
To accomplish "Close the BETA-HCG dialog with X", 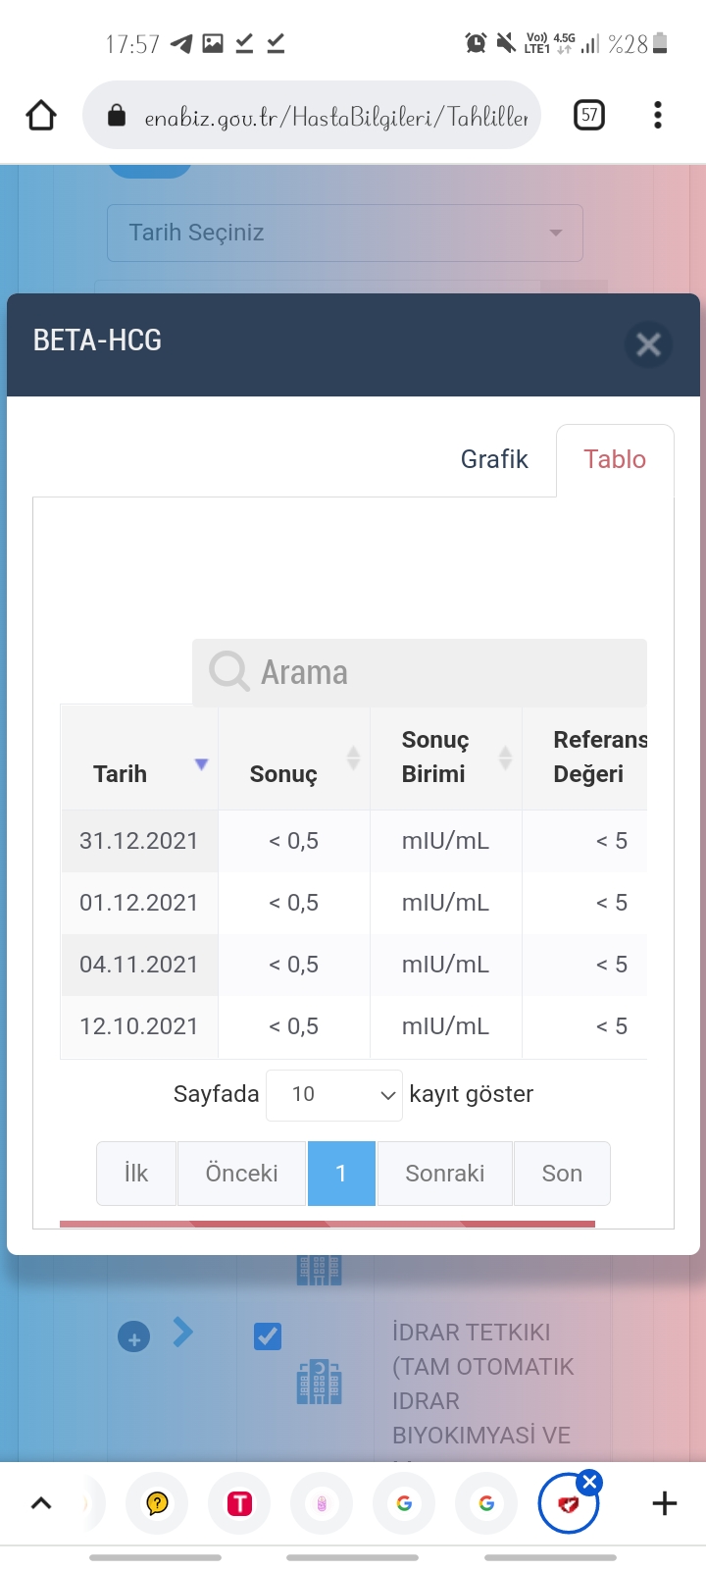I will 648,344.
